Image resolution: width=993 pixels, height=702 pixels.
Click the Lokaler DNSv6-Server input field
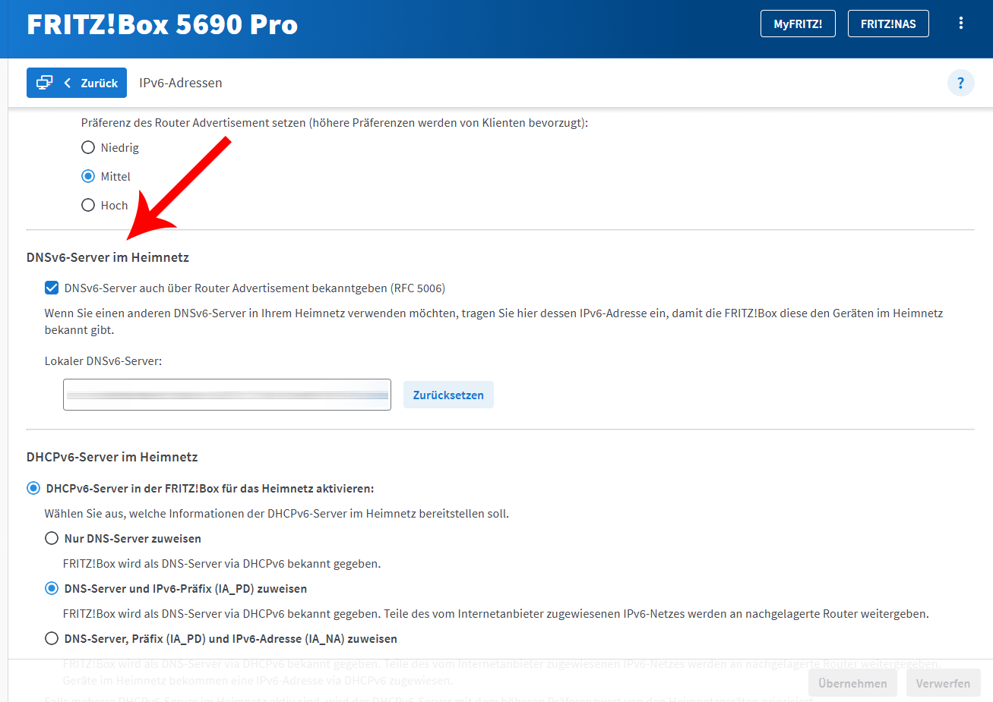tap(226, 395)
